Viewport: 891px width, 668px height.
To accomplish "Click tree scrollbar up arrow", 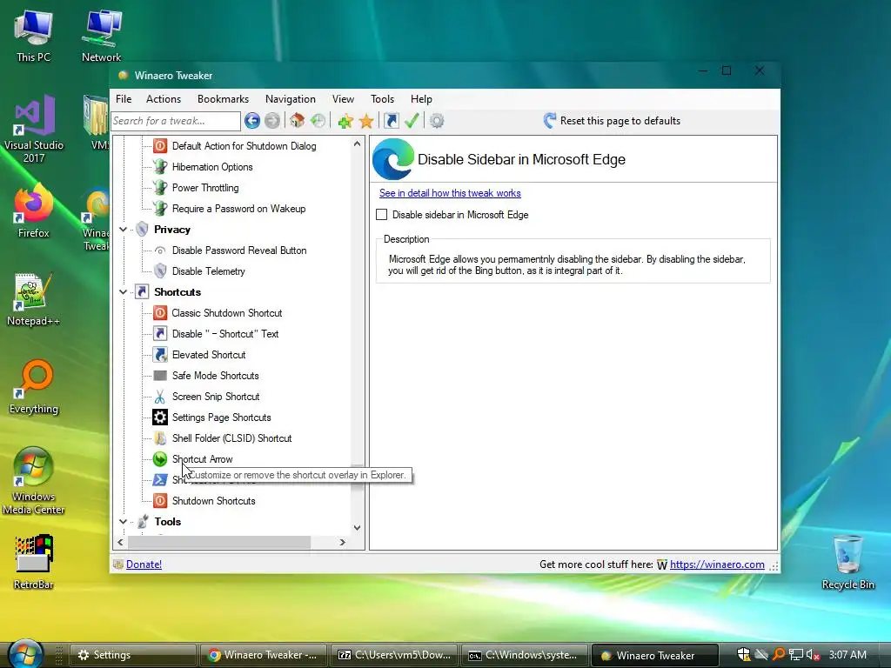I will click(x=357, y=144).
